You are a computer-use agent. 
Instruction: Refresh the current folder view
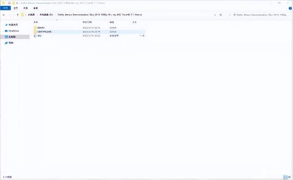221,15
